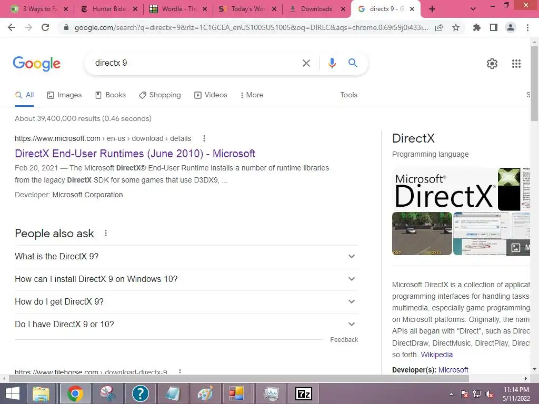539x404 pixels.
Task: Open File Explorer from the taskbar
Action: point(41,393)
